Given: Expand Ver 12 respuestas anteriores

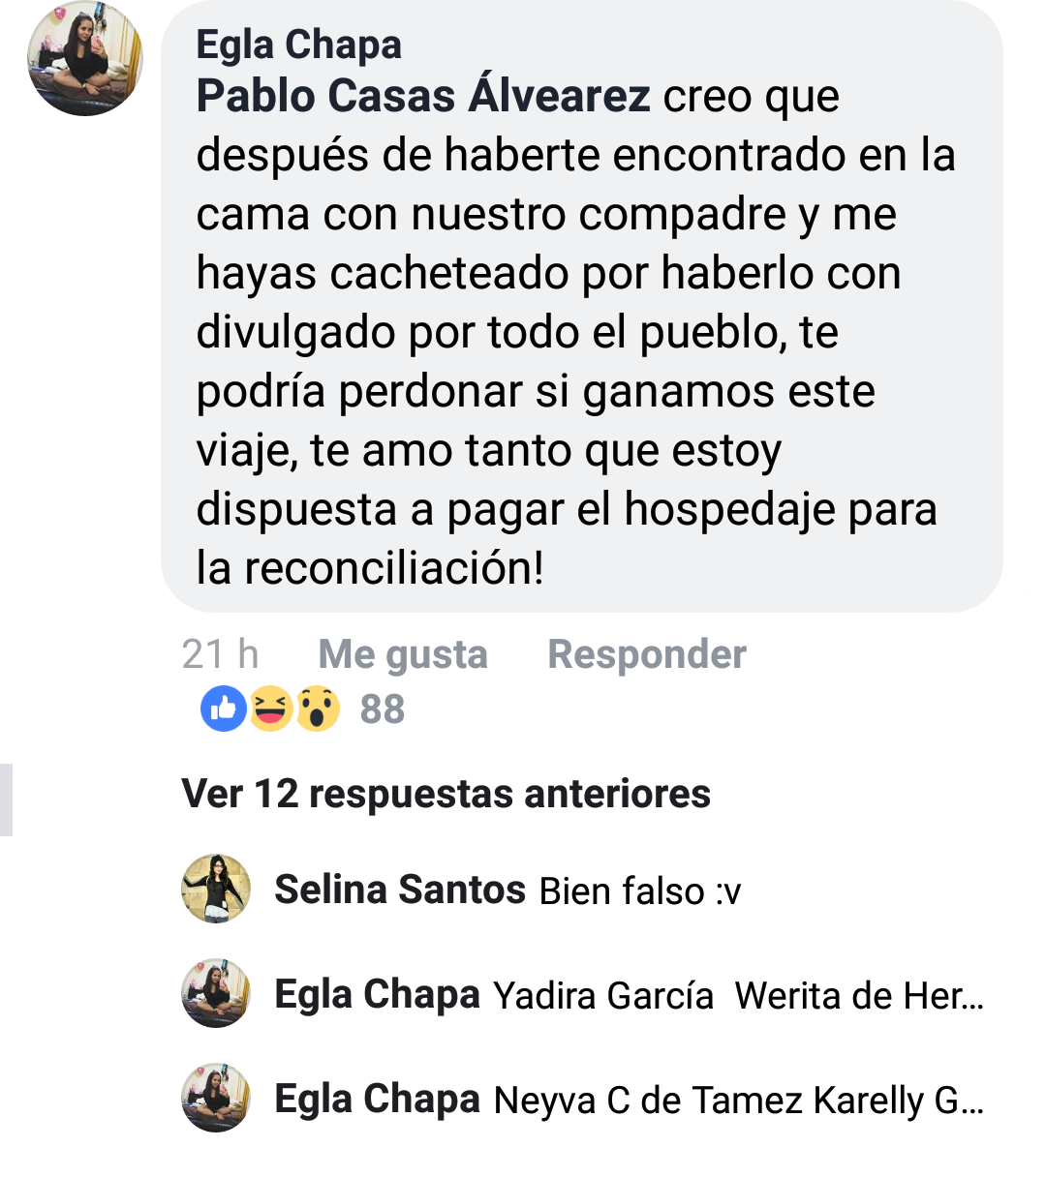Looking at the screenshot, I should pyautogui.click(x=446, y=794).
